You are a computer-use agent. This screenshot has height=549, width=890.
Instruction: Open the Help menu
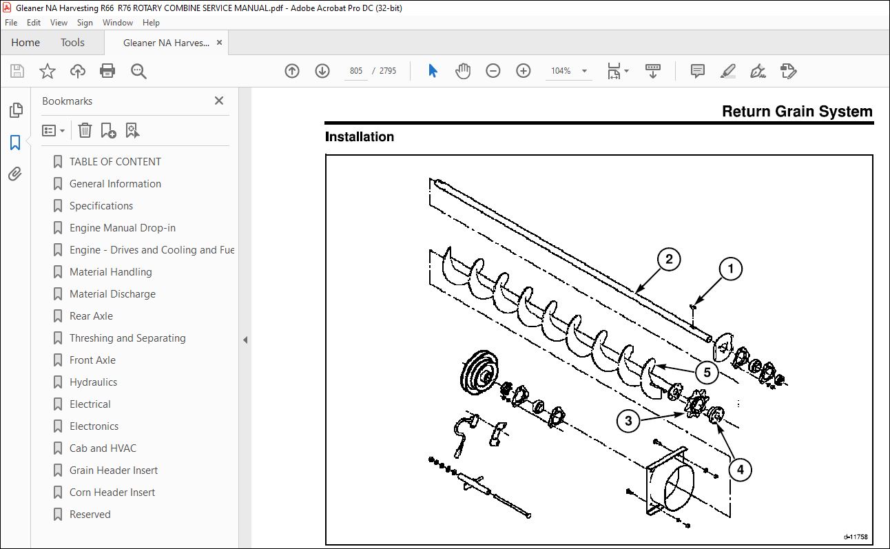151,23
